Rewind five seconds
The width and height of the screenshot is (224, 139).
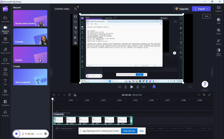tap(125, 87)
